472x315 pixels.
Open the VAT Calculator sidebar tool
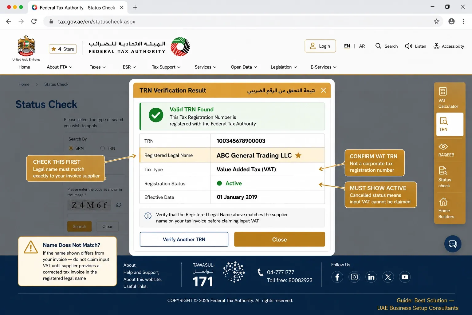tap(448, 98)
